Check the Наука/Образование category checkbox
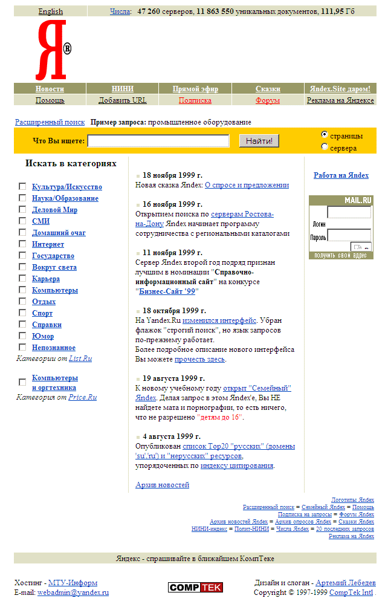 pyautogui.click(x=22, y=198)
